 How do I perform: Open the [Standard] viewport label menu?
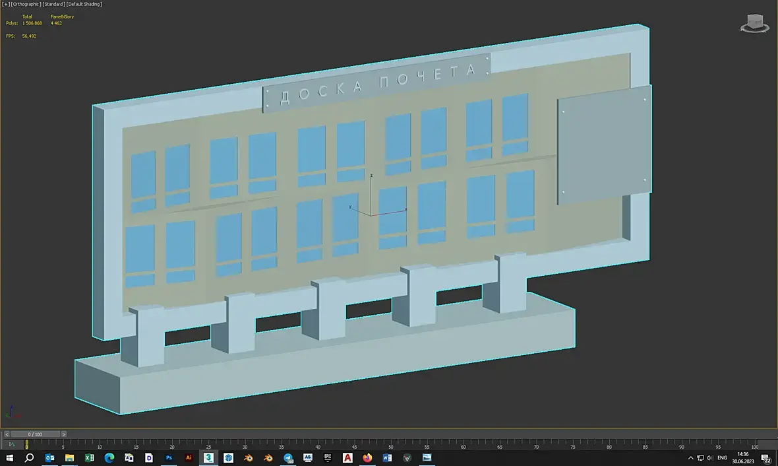(53, 4)
